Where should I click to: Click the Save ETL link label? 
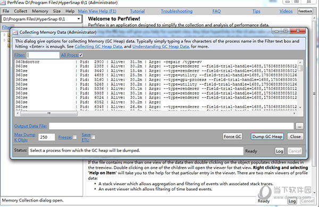click(86, 137)
